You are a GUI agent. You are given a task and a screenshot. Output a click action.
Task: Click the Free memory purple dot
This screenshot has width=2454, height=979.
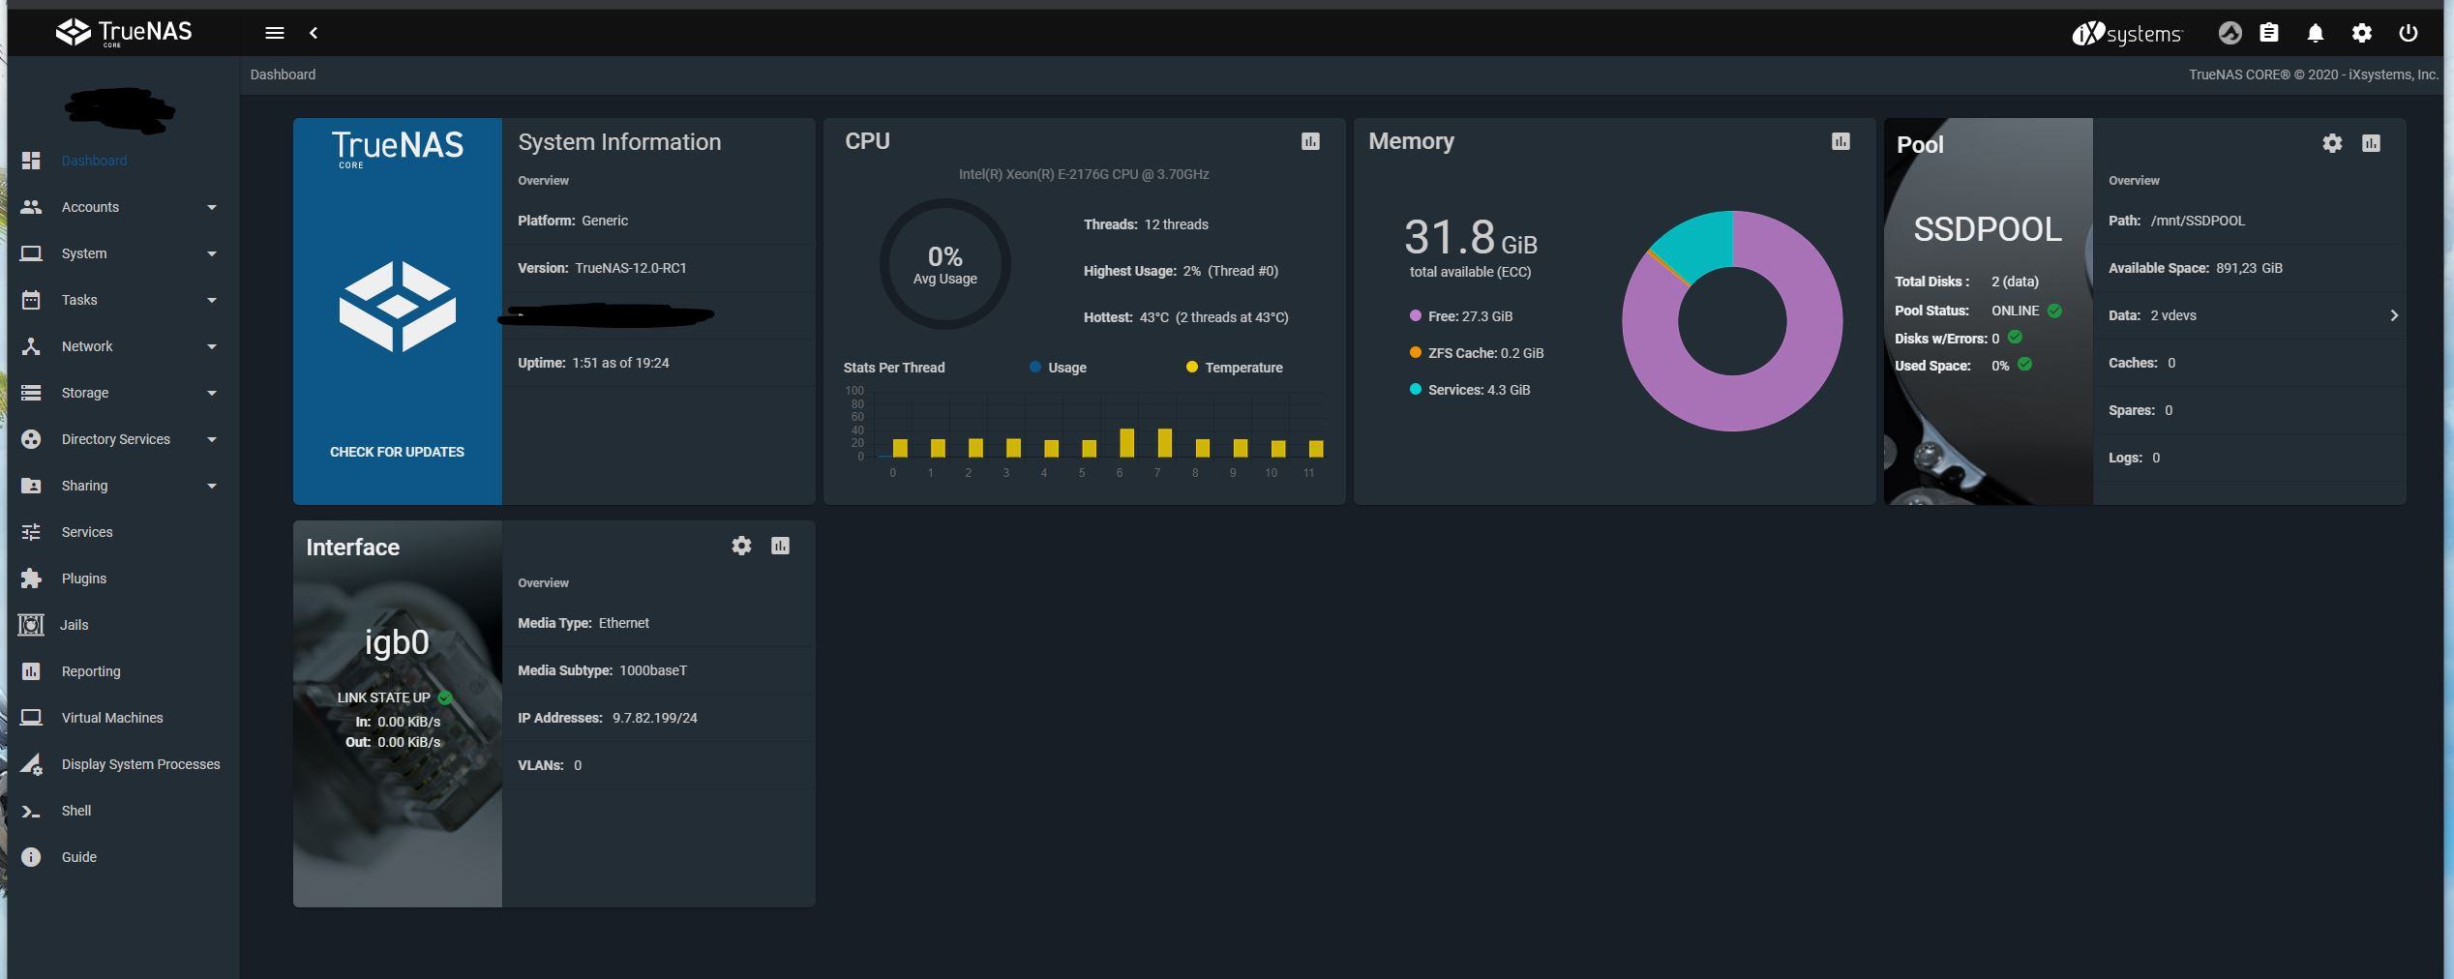[1416, 316]
